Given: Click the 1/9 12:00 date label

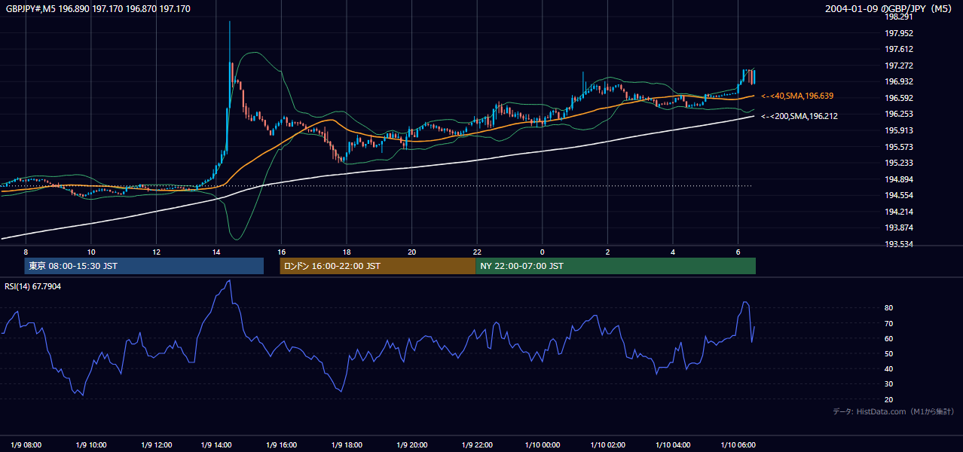Looking at the screenshot, I should point(155,444).
